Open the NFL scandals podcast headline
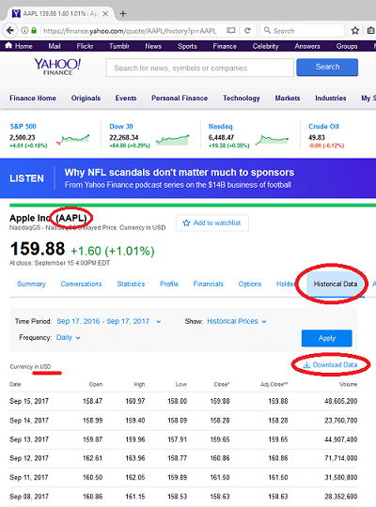This screenshot has height=507, width=376. (180, 173)
